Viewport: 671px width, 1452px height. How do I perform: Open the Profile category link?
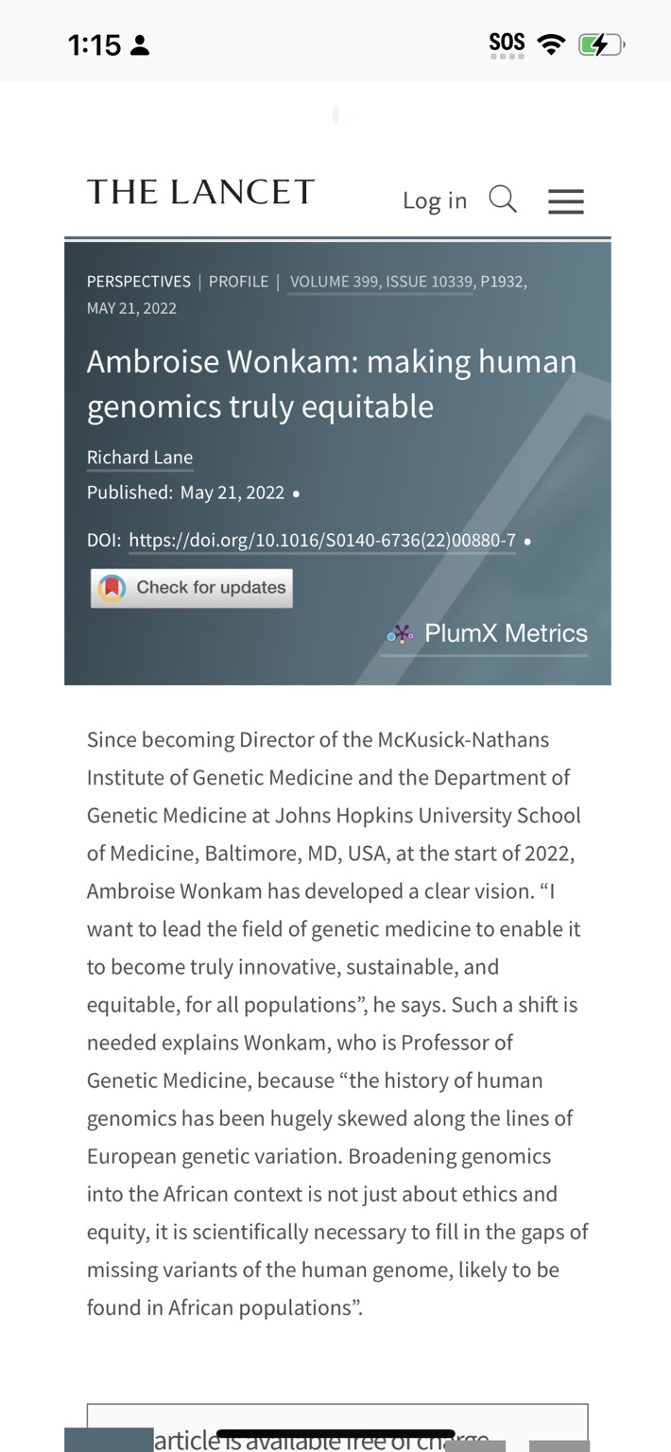(x=238, y=282)
